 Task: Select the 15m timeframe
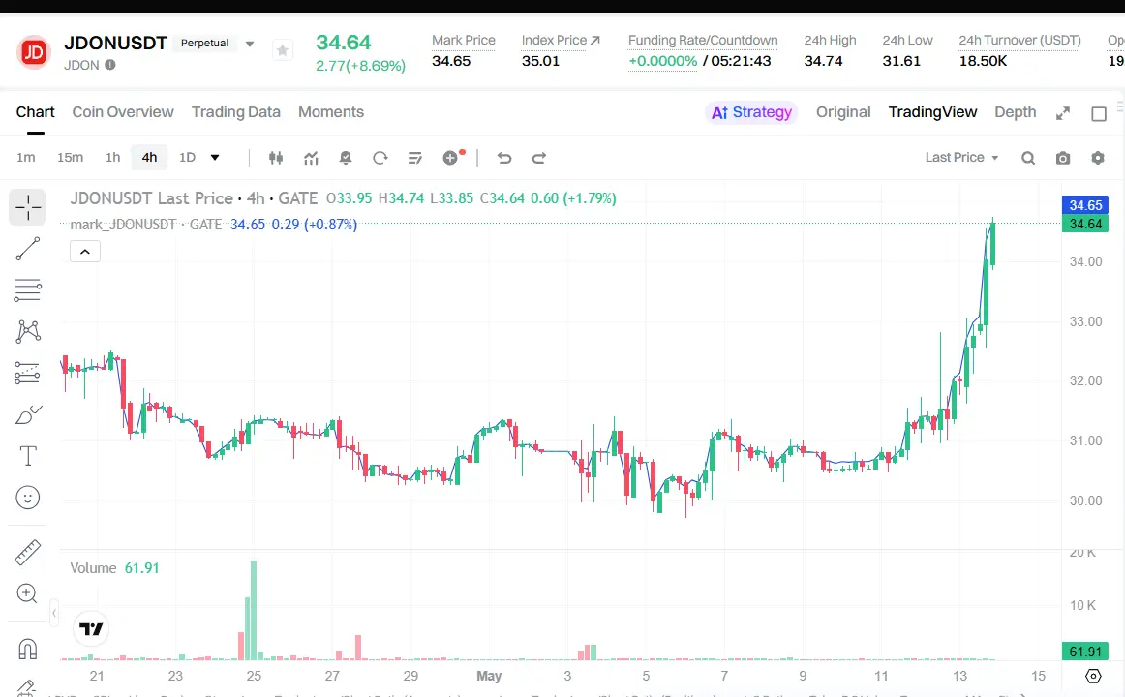click(71, 158)
